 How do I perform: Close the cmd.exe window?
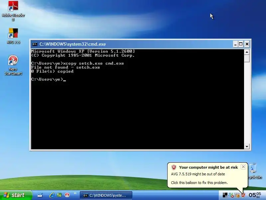coord(247,44)
